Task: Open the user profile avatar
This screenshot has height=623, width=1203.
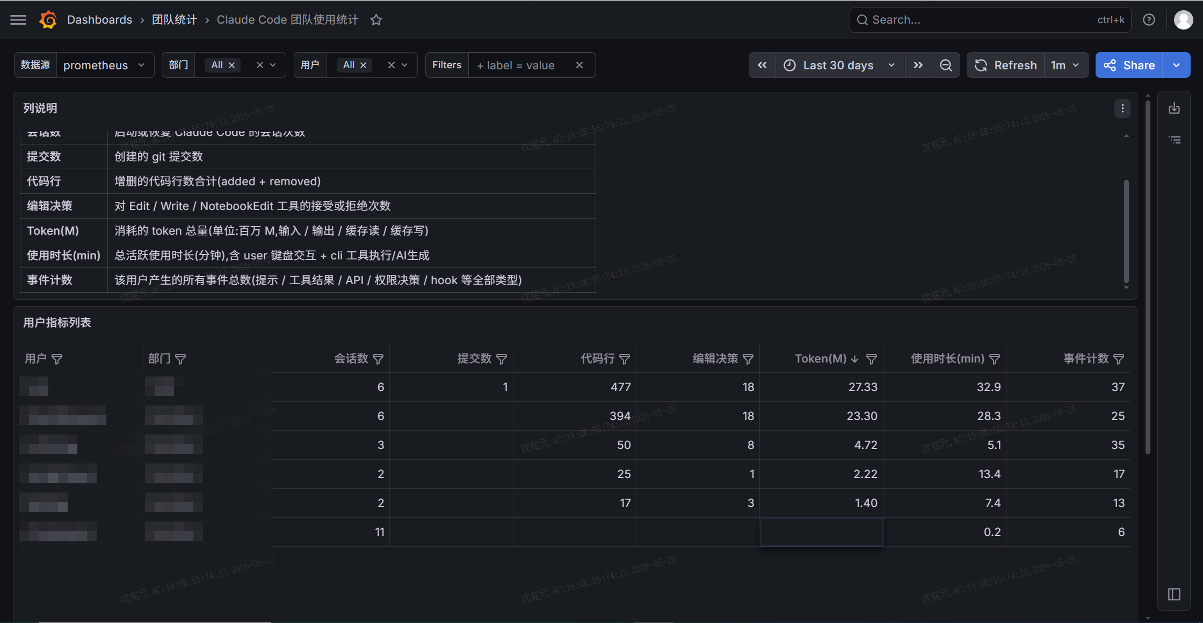Action: [1183, 20]
